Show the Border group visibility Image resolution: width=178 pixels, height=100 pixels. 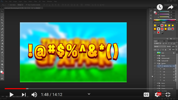point(155,56)
